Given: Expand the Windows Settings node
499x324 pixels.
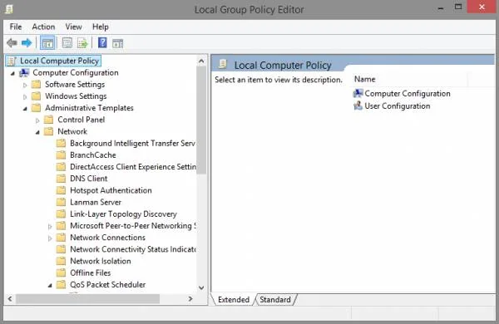Looking at the screenshot, I should coord(25,96).
